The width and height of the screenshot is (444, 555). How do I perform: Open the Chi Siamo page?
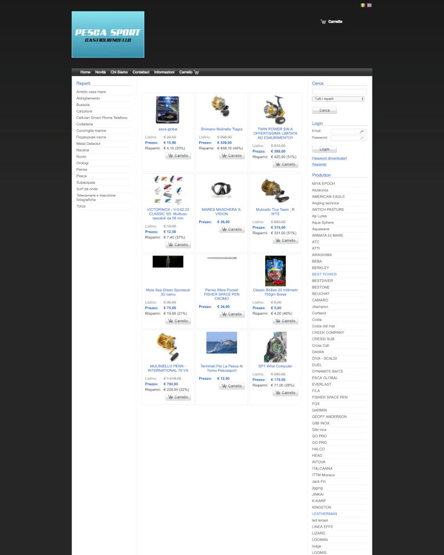(x=119, y=72)
